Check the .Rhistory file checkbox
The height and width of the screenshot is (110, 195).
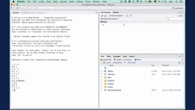point(101,74)
